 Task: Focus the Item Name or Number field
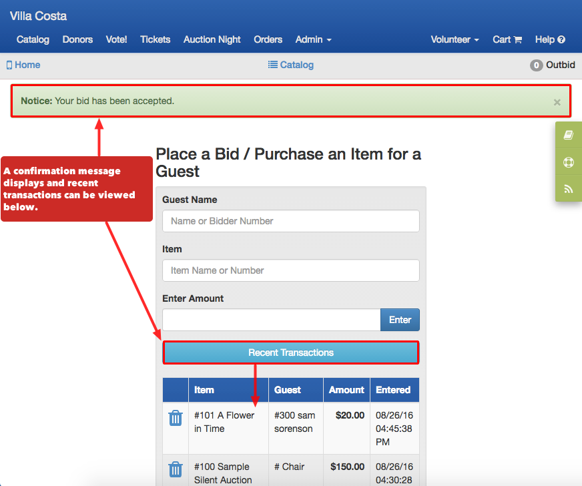291,270
